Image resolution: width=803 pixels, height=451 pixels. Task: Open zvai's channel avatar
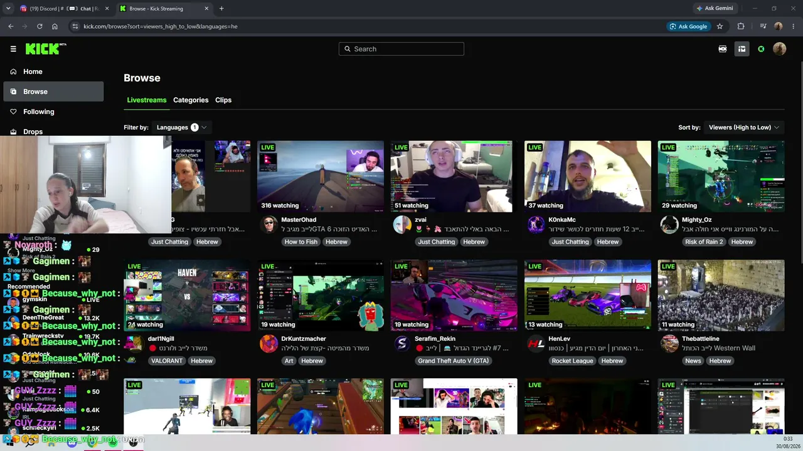tap(402, 224)
